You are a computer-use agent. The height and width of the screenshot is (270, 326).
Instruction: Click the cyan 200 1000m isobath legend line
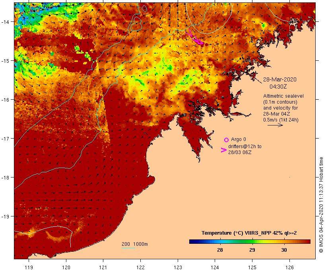(128, 248)
